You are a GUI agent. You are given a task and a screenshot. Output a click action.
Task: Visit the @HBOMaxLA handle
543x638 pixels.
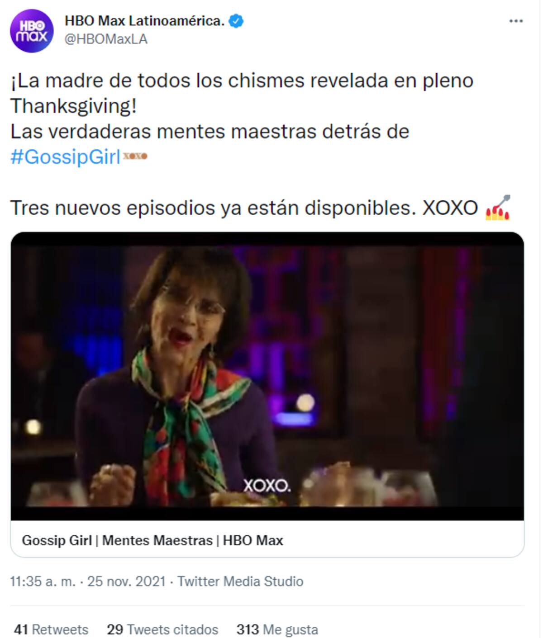point(106,39)
